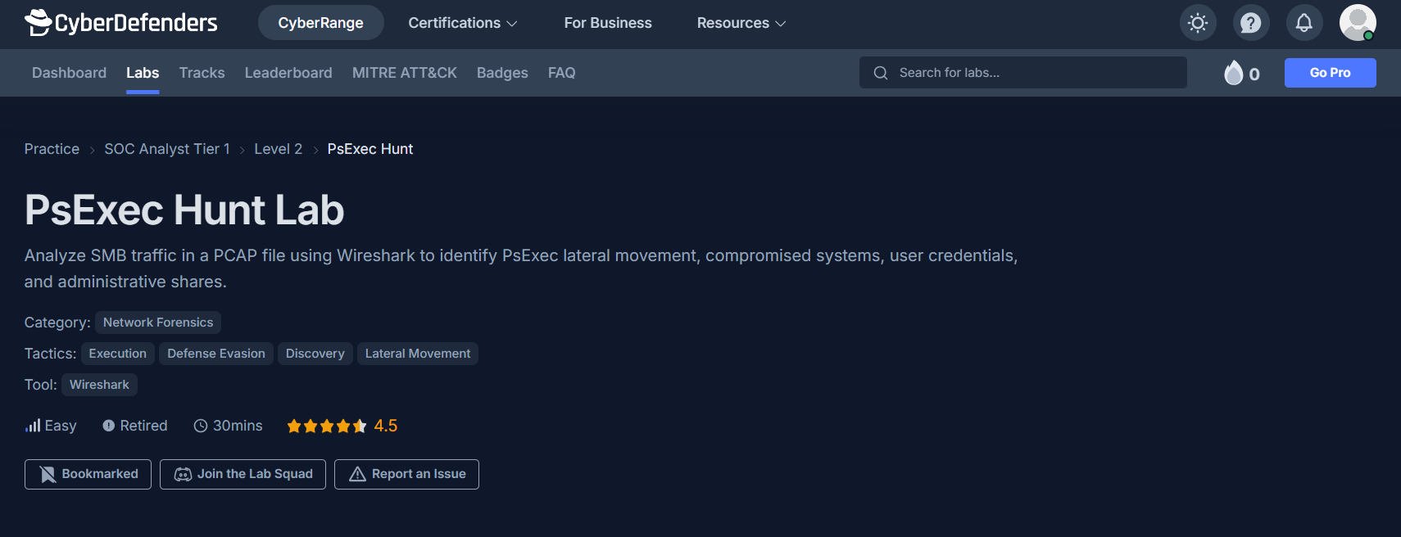Click the blood drop points icon
The image size is (1401, 537).
coord(1233,73)
